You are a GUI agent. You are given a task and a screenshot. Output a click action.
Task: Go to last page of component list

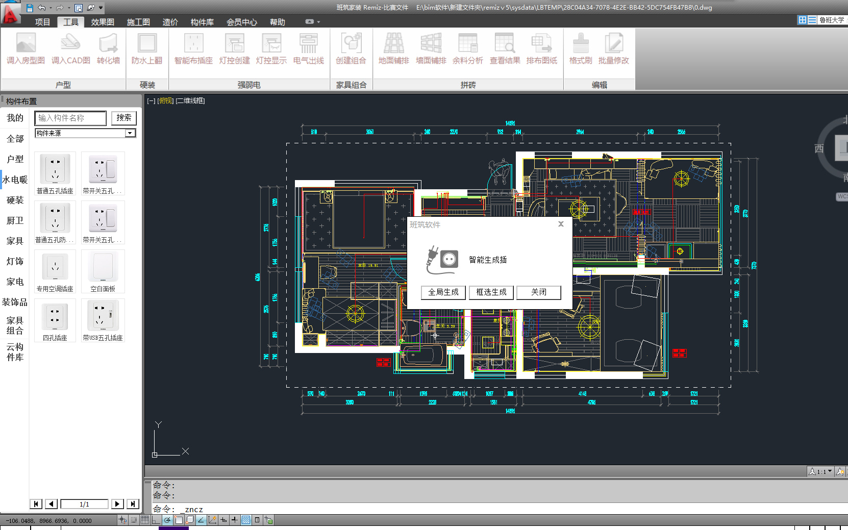(133, 504)
